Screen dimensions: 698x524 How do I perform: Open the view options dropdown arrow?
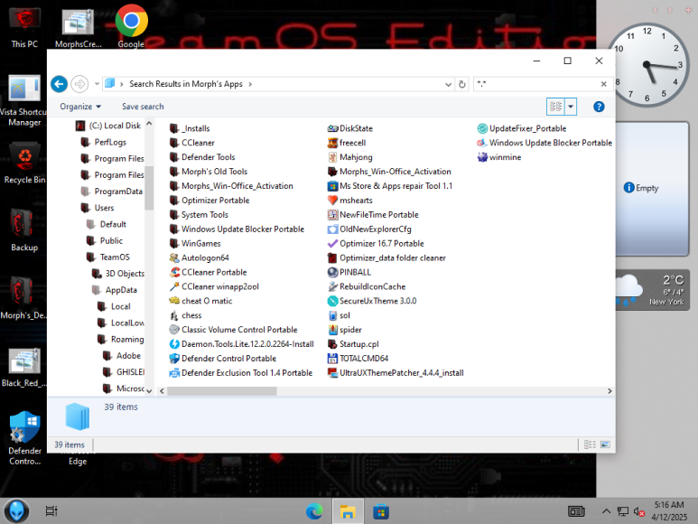click(x=571, y=107)
